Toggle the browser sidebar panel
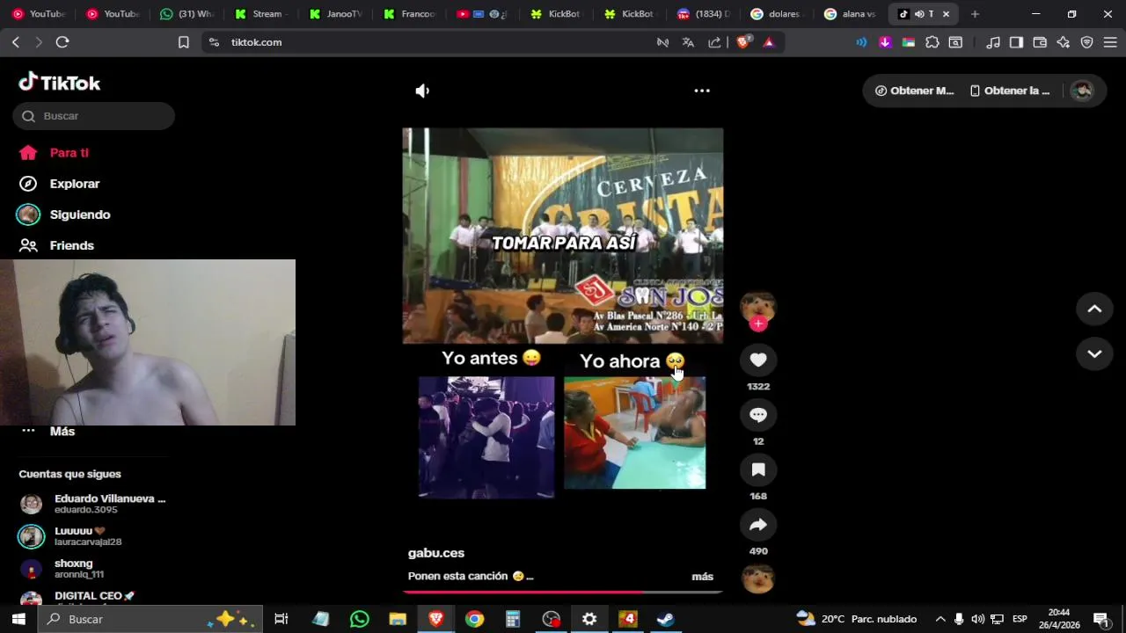The width and height of the screenshot is (1126, 633). [1016, 42]
